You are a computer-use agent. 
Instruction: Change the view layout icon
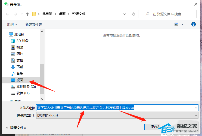pyautogui.click(x=176, y=24)
